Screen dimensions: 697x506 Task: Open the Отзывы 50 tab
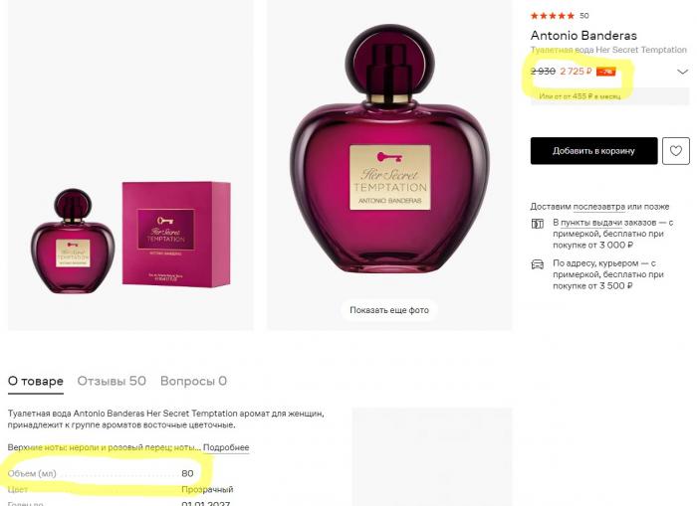point(112,381)
